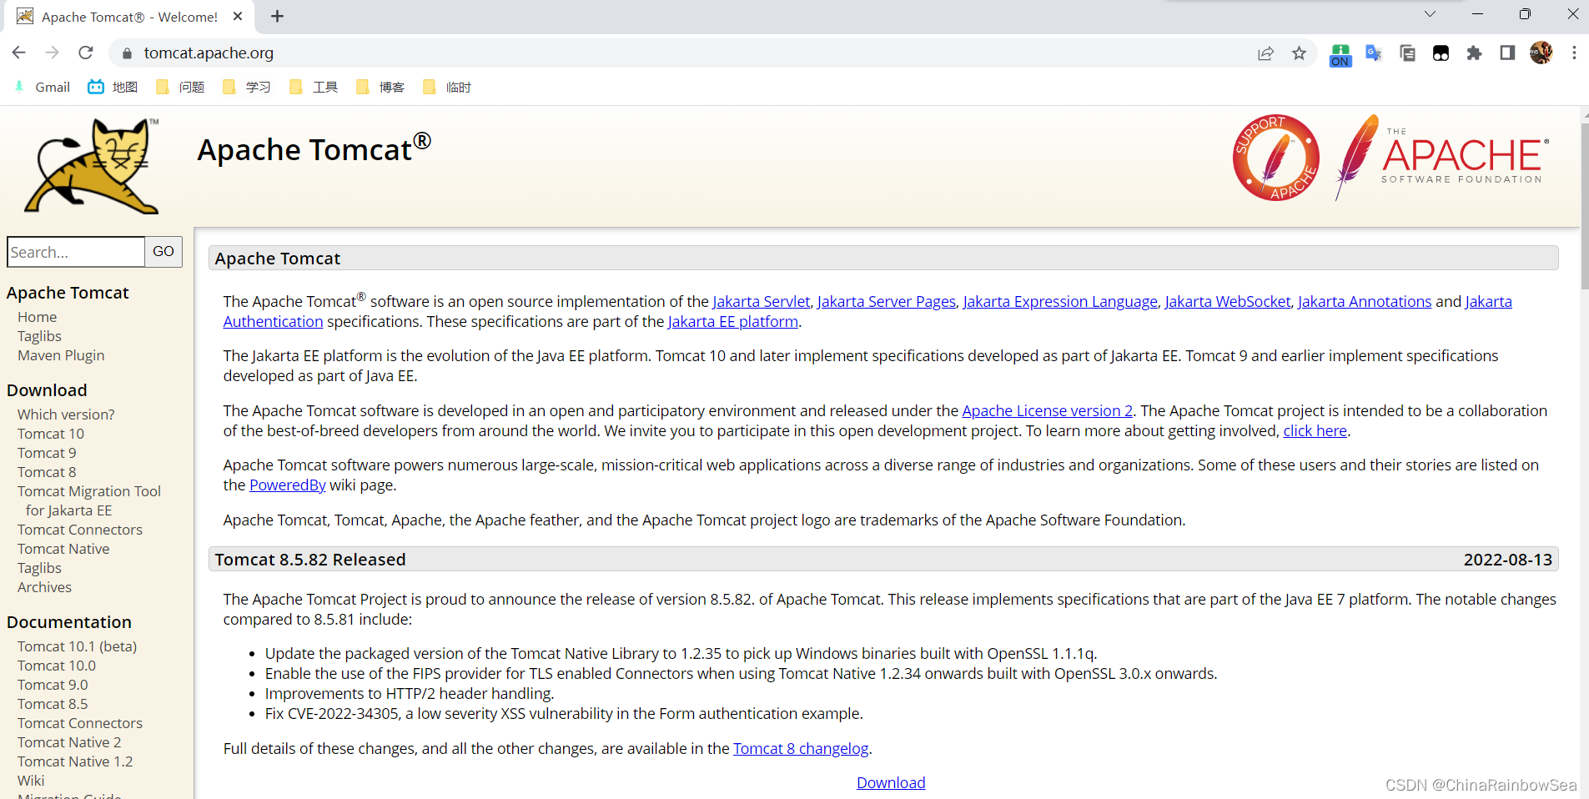
Task: Open Tomcat 10.1 (beta) documentation
Action: pyautogui.click(x=77, y=646)
